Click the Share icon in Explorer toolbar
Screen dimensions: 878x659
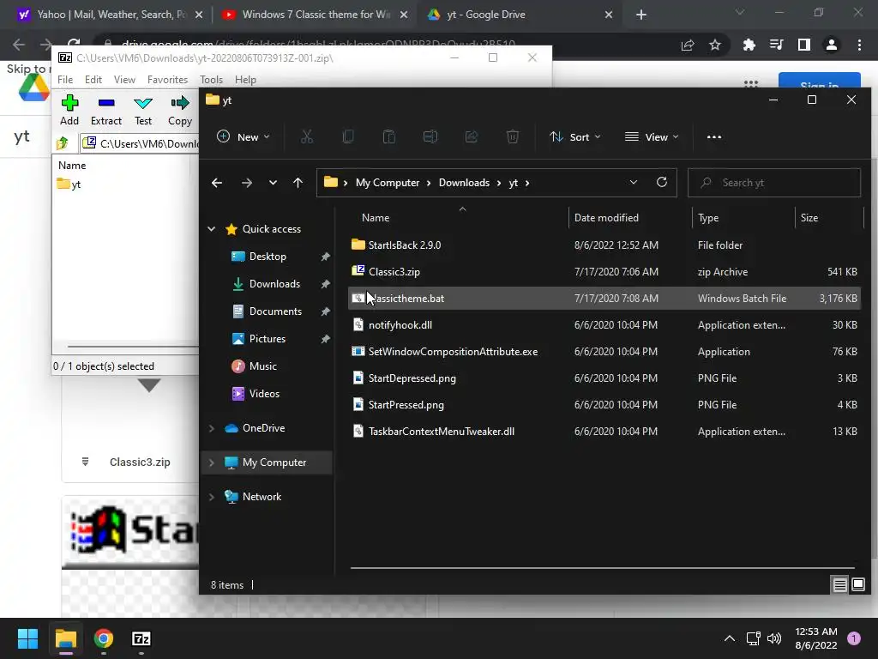pos(471,136)
